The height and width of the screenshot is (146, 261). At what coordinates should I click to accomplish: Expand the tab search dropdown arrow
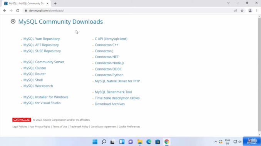pos(228,3)
